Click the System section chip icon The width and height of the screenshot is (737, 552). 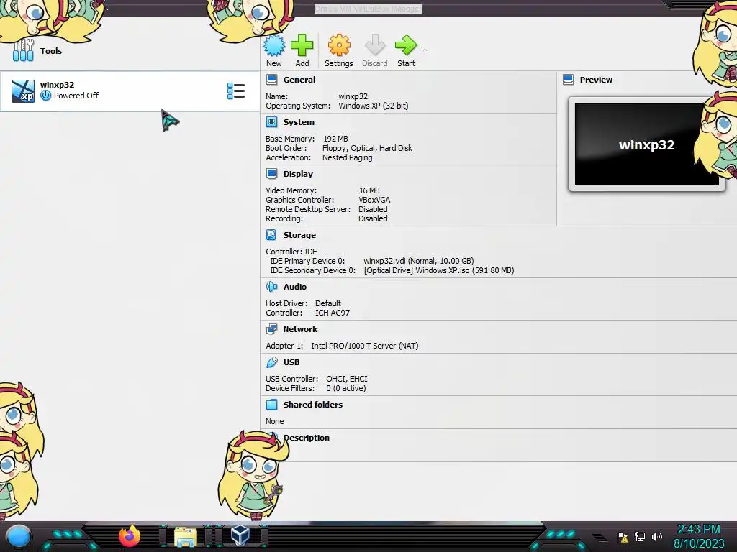271,122
